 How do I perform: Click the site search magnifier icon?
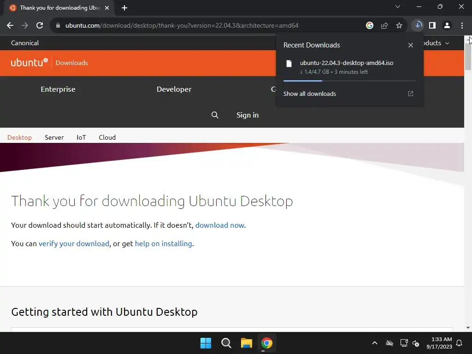tap(215, 115)
